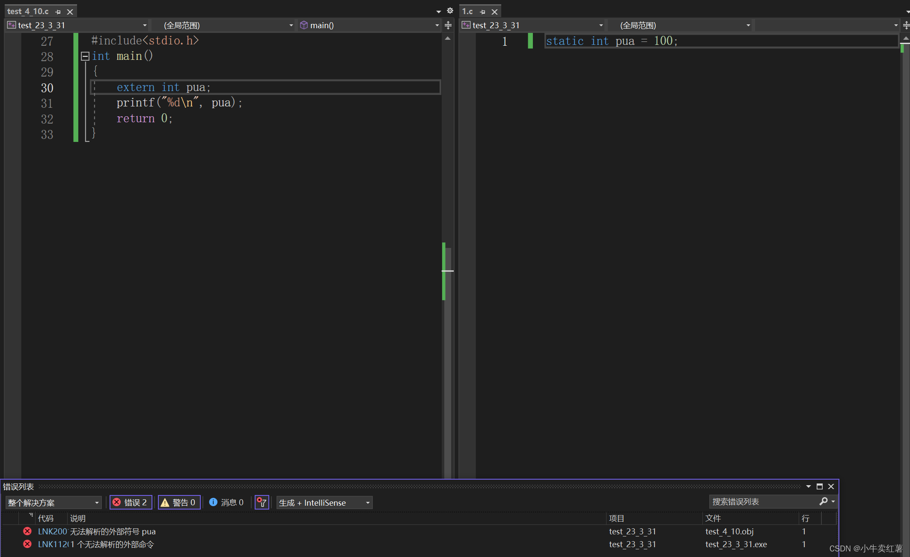Image resolution: width=910 pixels, height=557 pixels.
Task: Open the 生成 + IntelliSense dropdown
Action: tap(324, 503)
